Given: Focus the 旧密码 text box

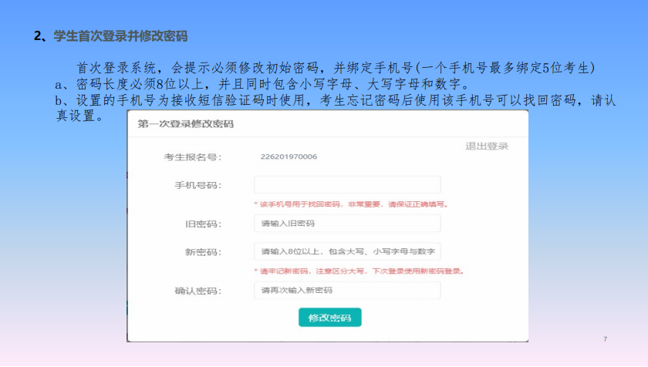Looking at the screenshot, I should pos(347,224).
